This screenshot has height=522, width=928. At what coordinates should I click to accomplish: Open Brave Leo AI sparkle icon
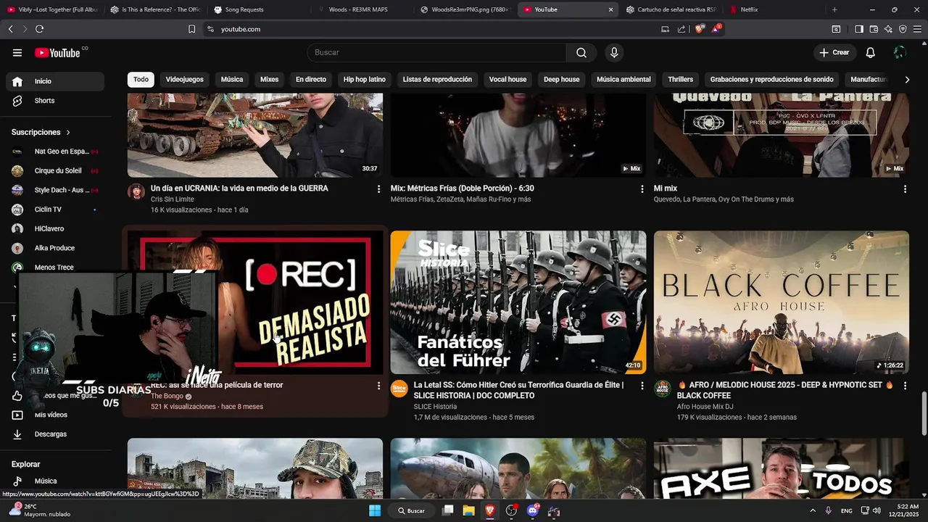pos(888,29)
